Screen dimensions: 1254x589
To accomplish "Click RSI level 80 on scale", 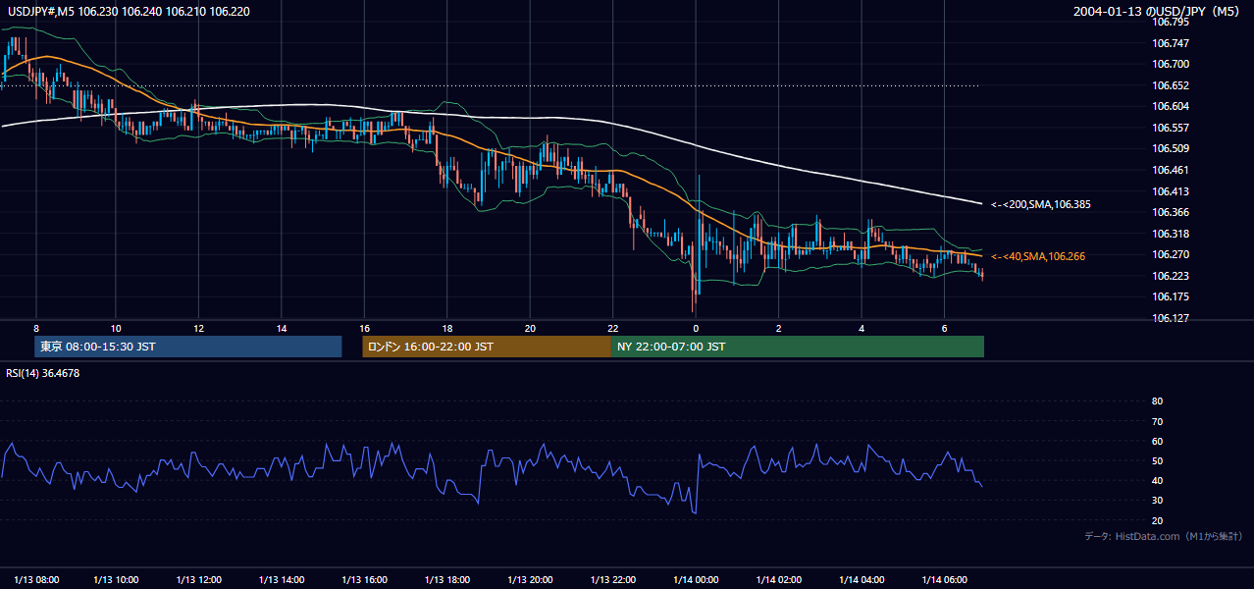I will 1157,402.
